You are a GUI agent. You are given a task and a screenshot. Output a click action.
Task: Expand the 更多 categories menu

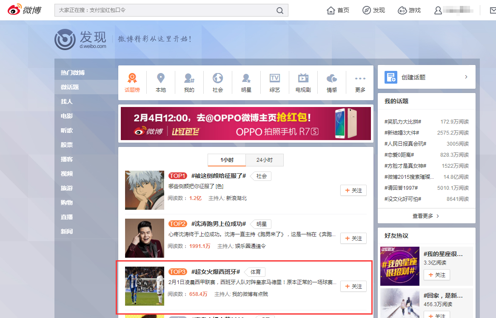tap(360, 82)
